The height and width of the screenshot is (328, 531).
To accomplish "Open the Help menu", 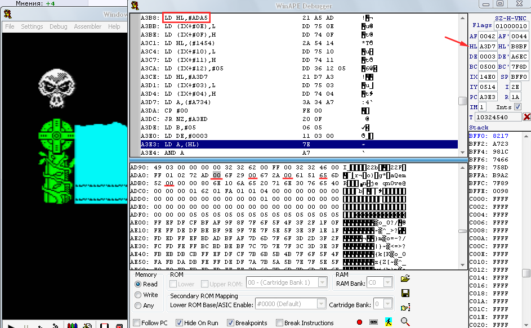I will click(114, 26).
